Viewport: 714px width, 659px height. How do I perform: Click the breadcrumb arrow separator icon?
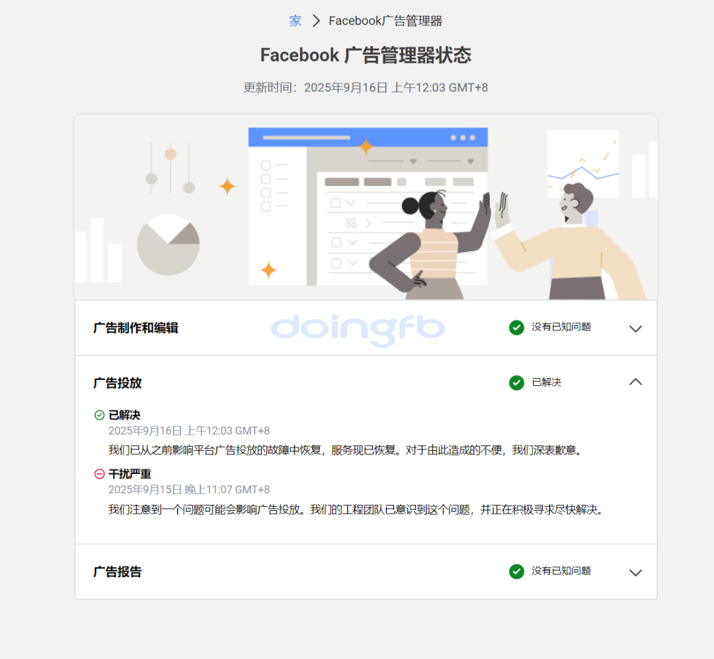coord(316,21)
